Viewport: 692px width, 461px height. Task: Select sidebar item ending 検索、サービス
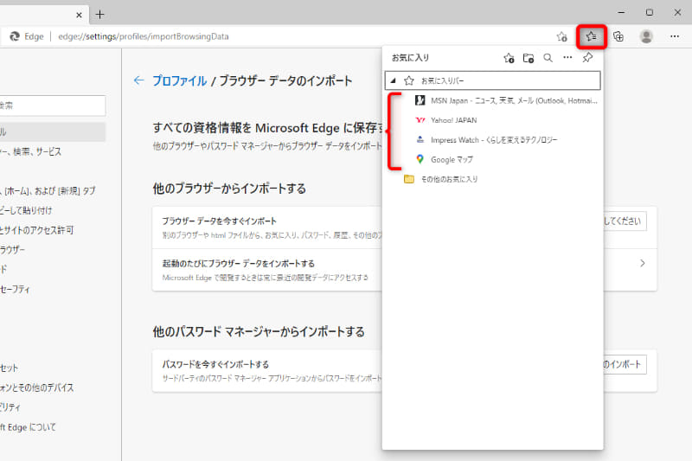click(30, 151)
